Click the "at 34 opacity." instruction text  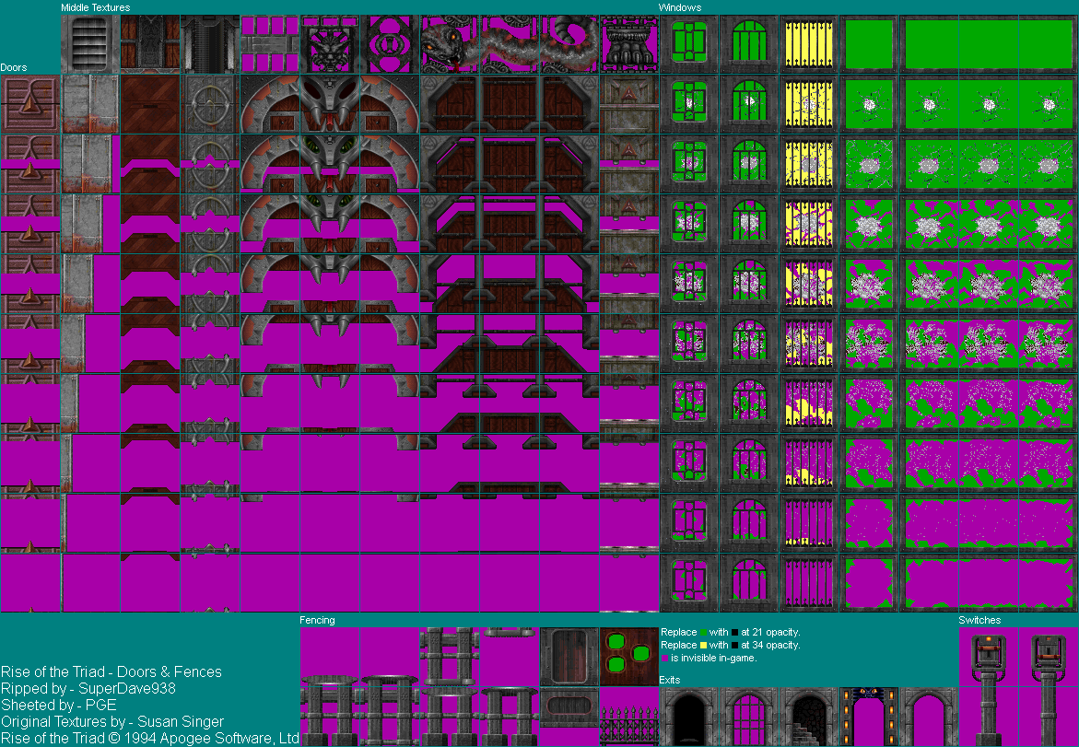(770, 645)
